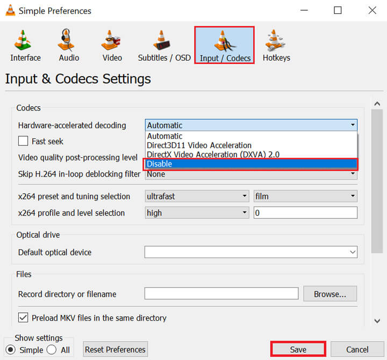Click Browse... for record directory

click(330, 293)
